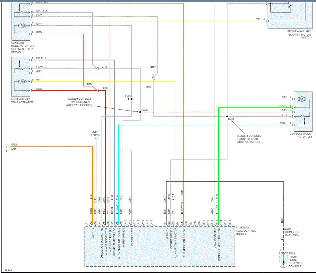Click the AUC HVAC ENABLE terminal label
The image size is (316, 273).
click(110, 240)
